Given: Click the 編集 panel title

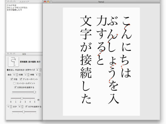Looking at the screenshot, I should 24,54.
